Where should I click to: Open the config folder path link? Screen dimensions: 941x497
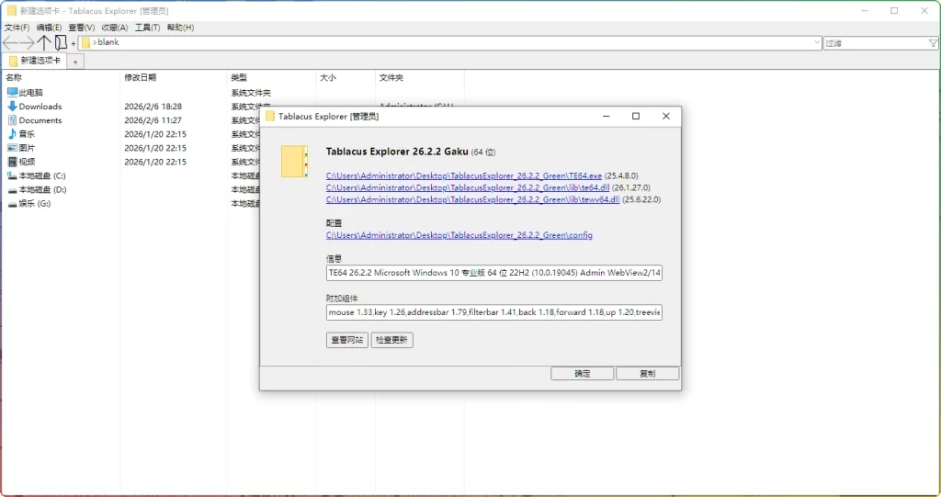tap(459, 235)
